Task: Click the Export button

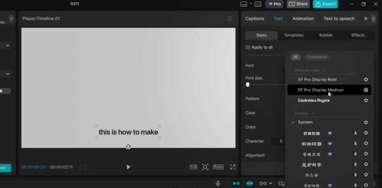Action: pos(325,4)
